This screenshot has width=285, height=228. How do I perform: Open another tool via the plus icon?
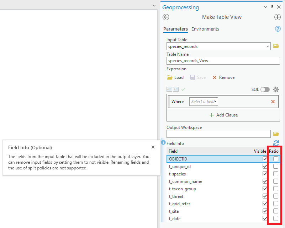[x=278, y=17]
